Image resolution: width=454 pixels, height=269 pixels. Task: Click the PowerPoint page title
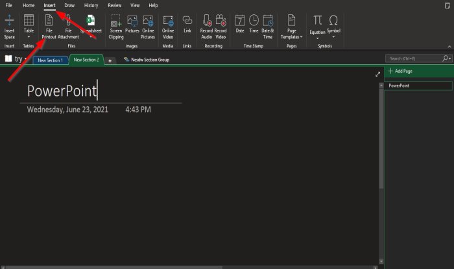click(62, 91)
